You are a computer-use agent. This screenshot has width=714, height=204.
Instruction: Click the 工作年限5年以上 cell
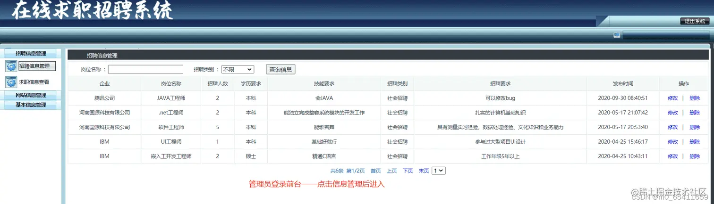[x=500, y=156]
